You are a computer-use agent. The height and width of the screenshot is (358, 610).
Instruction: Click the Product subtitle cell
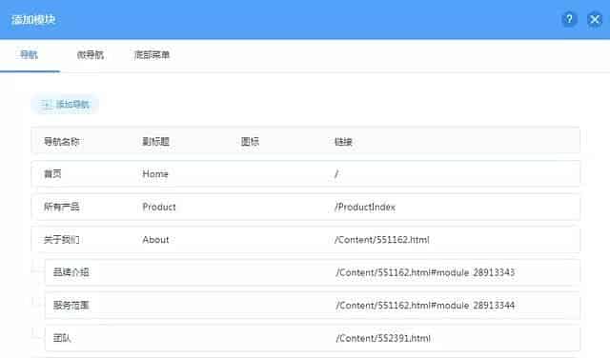coord(159,207)
